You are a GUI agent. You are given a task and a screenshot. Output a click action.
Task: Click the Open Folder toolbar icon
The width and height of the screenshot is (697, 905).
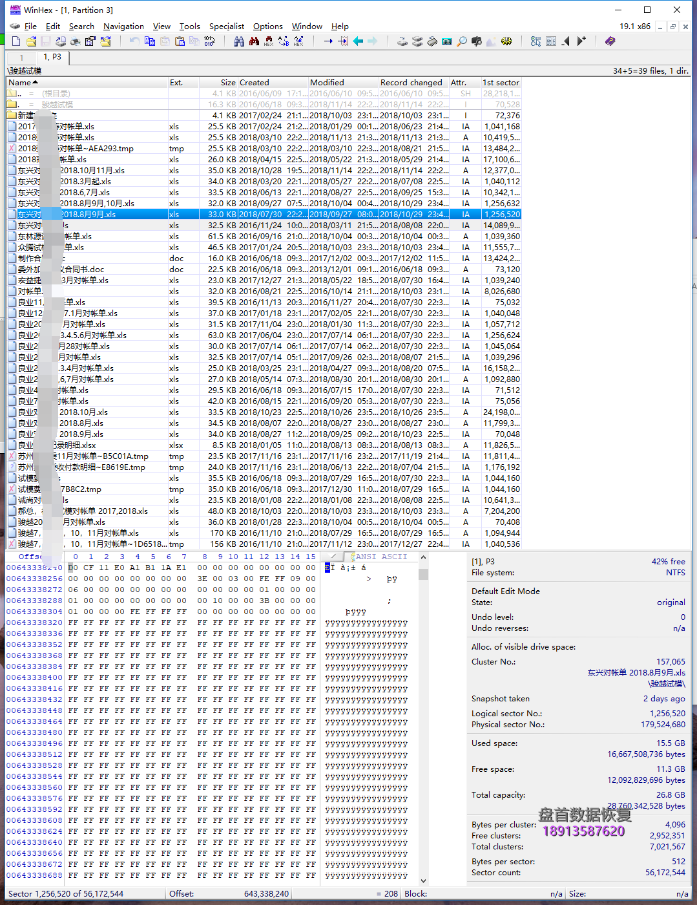pos(105,41)
